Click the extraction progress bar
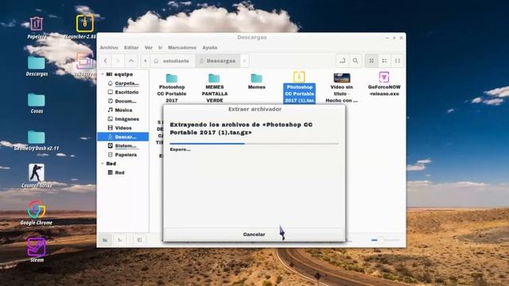This screenshot has height=286, width=509. pos(254,143)
